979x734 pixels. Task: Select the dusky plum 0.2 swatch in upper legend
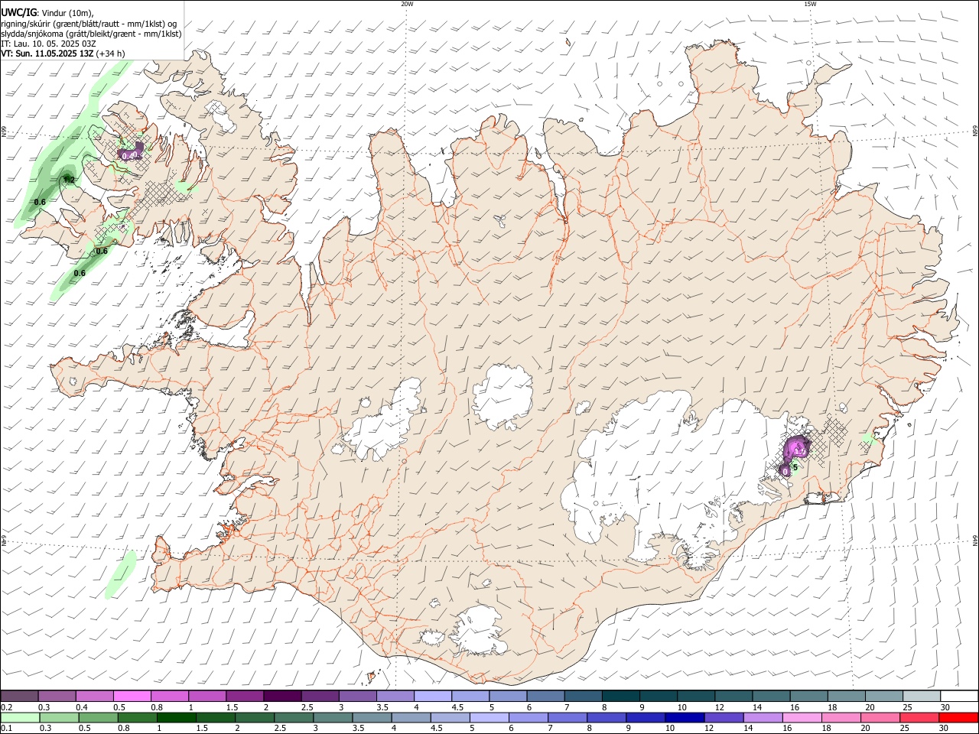click(x=20, y=696)
